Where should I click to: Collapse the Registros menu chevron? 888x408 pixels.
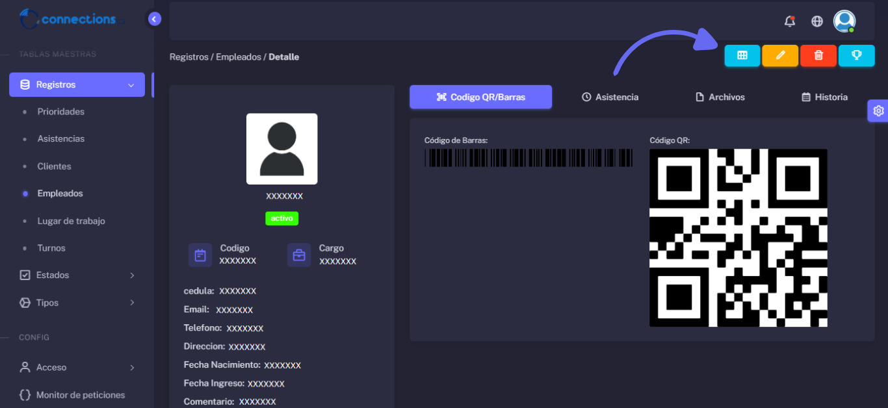click(131, 85)
